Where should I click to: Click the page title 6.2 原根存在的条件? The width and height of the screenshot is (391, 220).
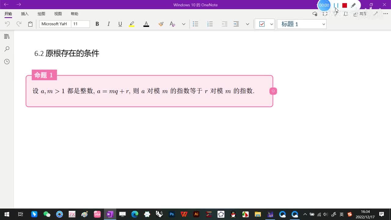(67, 53)
